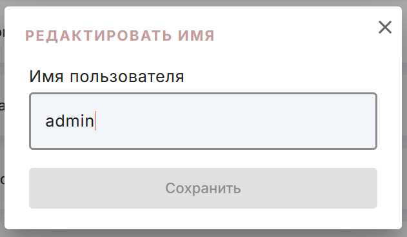
Task: Focus the Имя пользователя input field
Action: pos(203,121)
